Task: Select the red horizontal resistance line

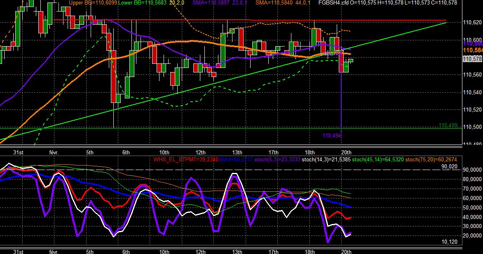Action: tap(249, 20)
